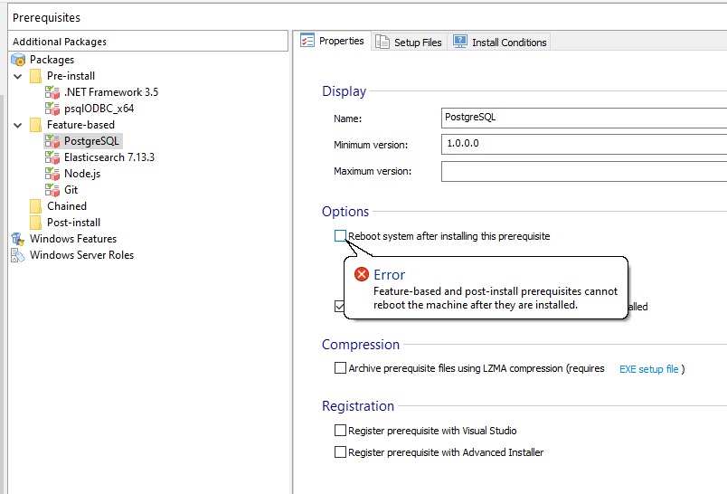Select the Chained folder label
This screenshot has height=494, width=727.
point(67,206)
